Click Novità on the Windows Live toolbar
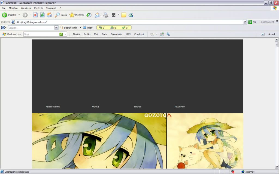279x174 pixels. pos(76,34)
